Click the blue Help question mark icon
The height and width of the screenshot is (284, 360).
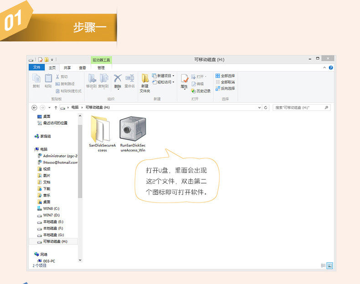point(331,68)
